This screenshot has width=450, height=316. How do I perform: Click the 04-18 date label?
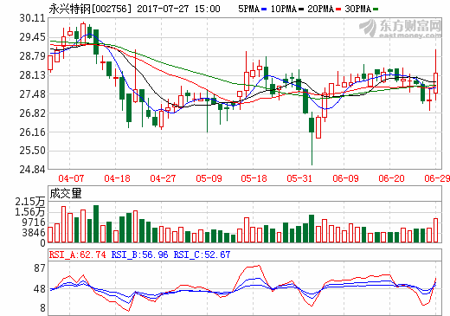tap(117, 178)
